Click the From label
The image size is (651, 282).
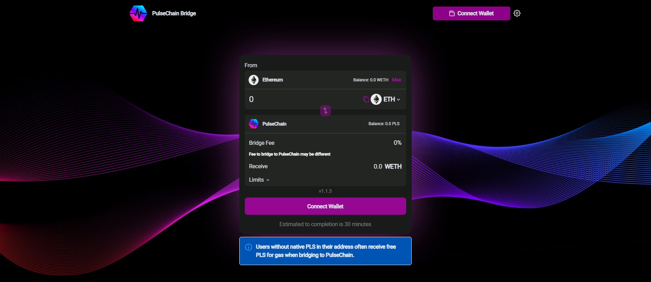pos(251,66)
